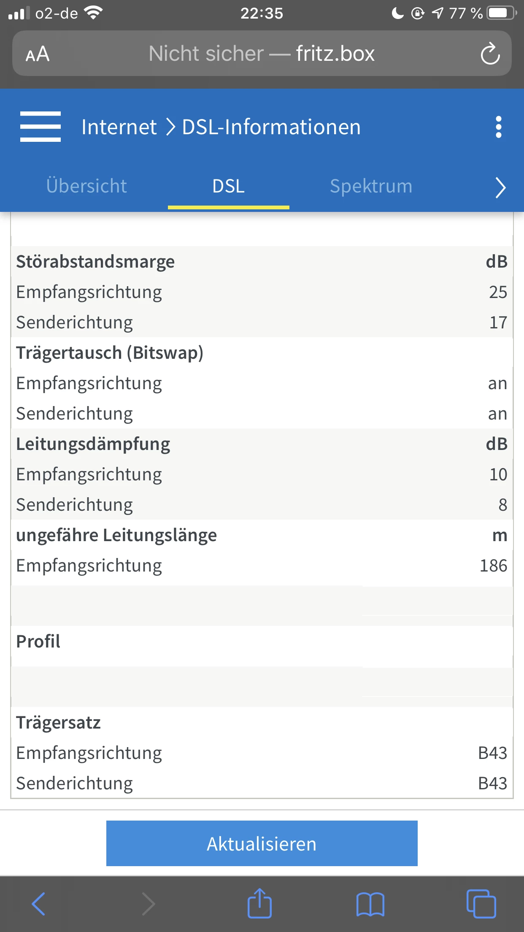
Task: Tap the Trägertausch (Bitswap) heading
Action: pyautogui.click(x=110, y=353)
